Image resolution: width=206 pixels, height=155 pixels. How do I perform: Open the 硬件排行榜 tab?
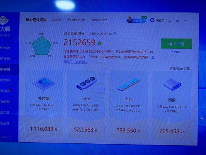click(100, 20)
